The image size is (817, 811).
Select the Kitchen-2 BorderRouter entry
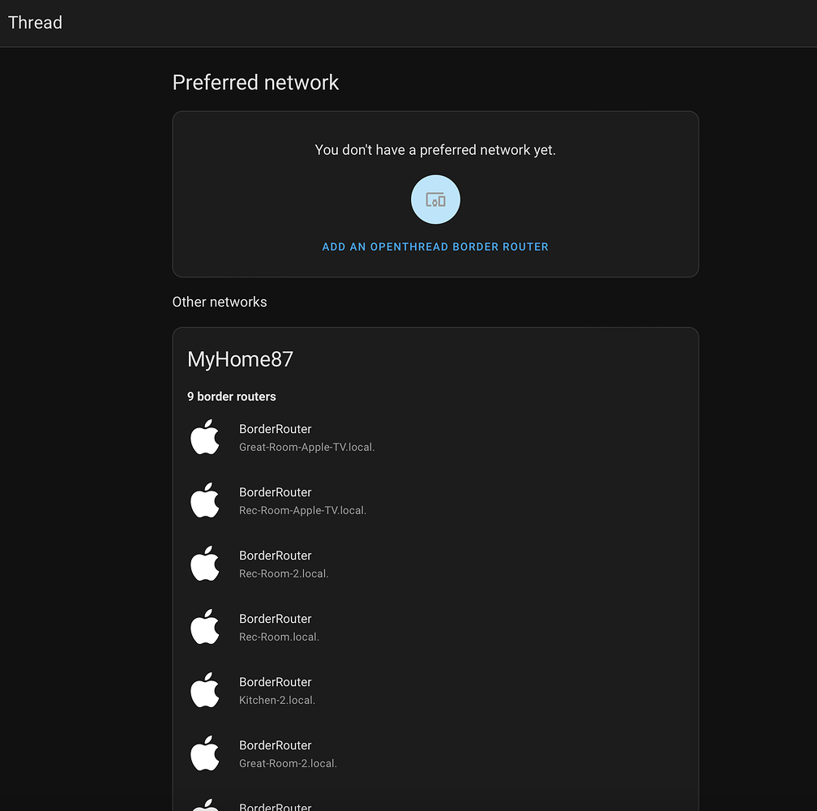[277, 690]
